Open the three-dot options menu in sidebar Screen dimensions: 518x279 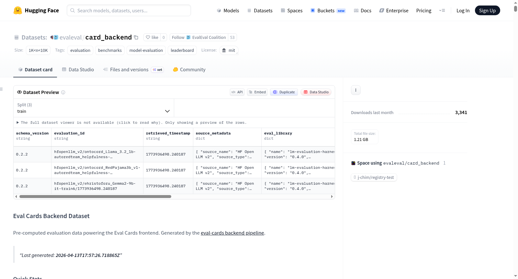[x=356, y=90]
